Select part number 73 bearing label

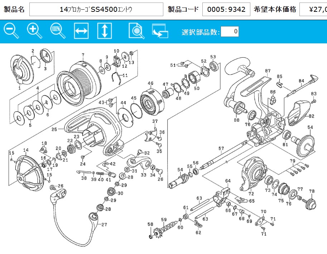click(268, 190)
